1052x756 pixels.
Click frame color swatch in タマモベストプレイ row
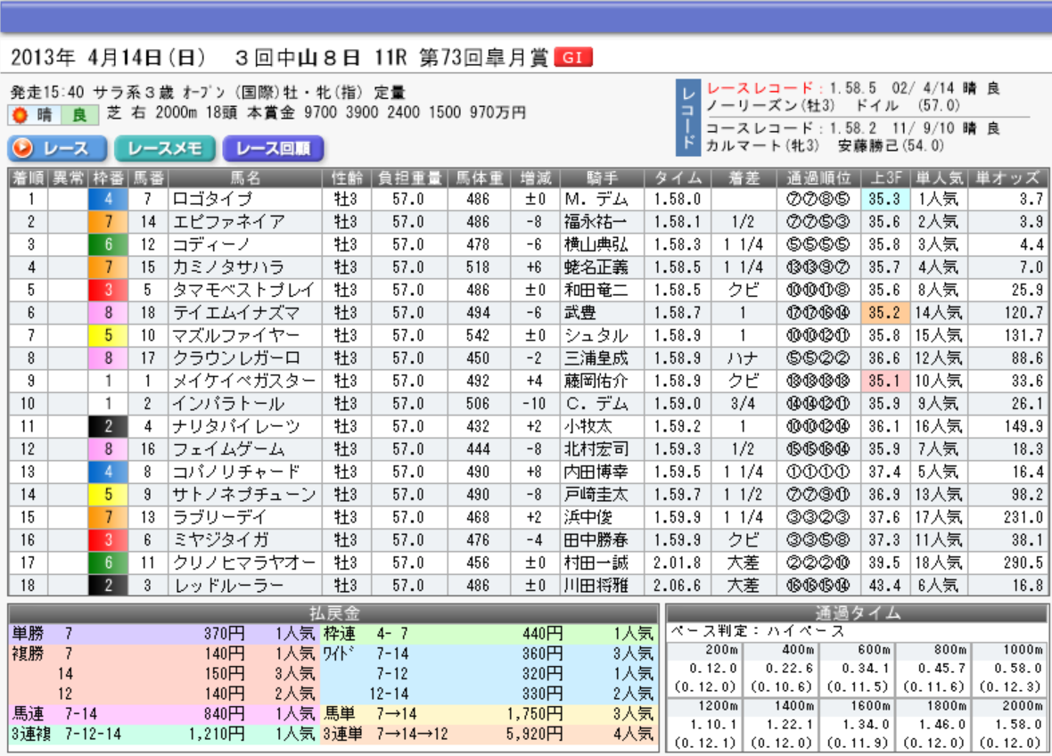tap(108, 291)
